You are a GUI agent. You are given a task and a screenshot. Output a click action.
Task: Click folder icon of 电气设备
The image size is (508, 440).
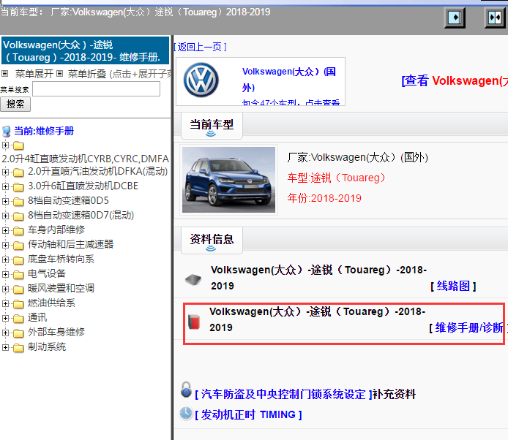point(18,275)
